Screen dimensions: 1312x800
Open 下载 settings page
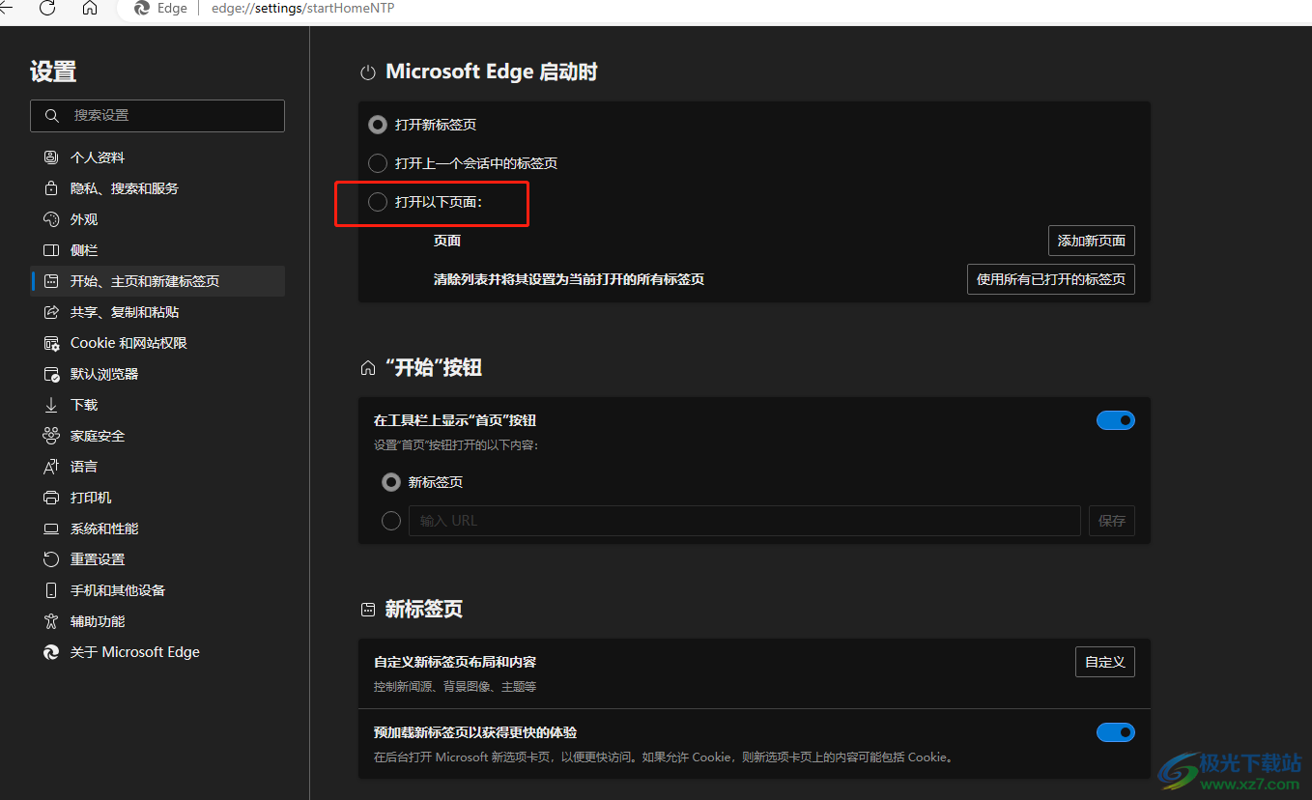157,405
